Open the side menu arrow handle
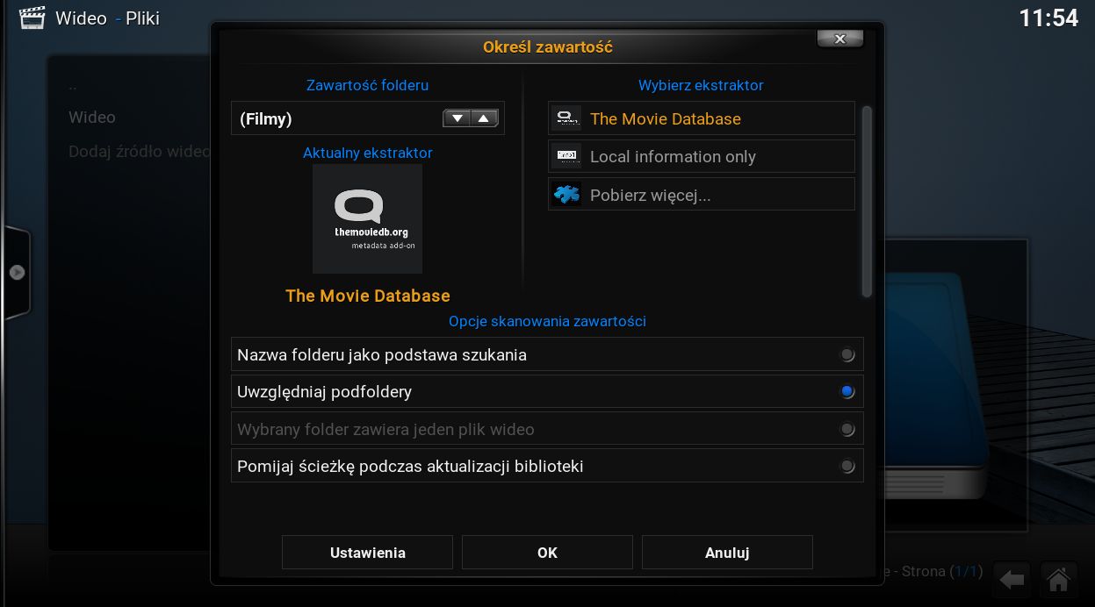 point(17,273)
